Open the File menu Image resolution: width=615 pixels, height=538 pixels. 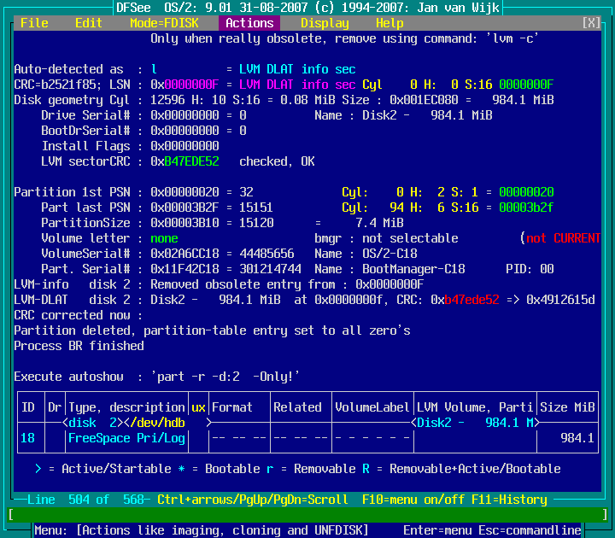(x=34, y=23)
